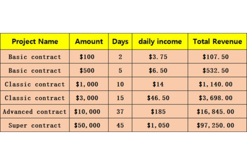The height and width of the screenshot is (165, 247).
Task: Click the $50,000 amount cell
Action: (x=89, y=125)
